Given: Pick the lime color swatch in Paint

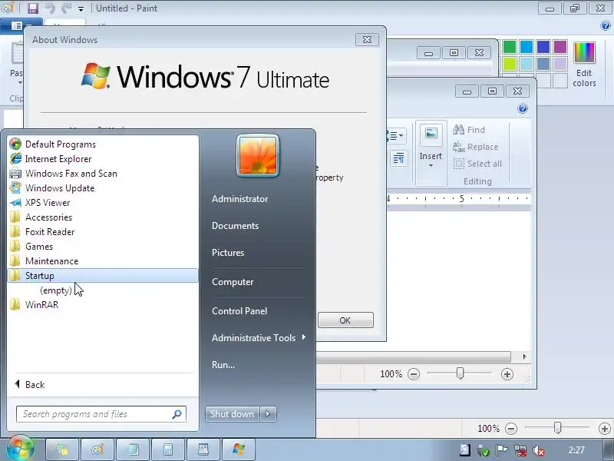Looking at the screenshot, I should click(510, 64).
